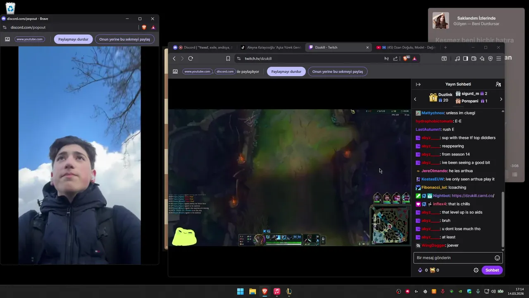The width and height of the screenshot is (529, 298).
Task: Click username KostasEUW in chat
Action: 432,179
